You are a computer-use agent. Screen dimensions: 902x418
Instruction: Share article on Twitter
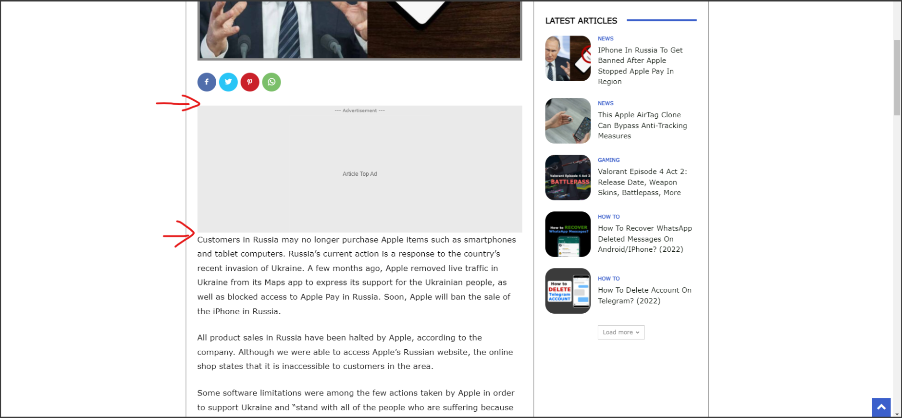tap(228, 82)
